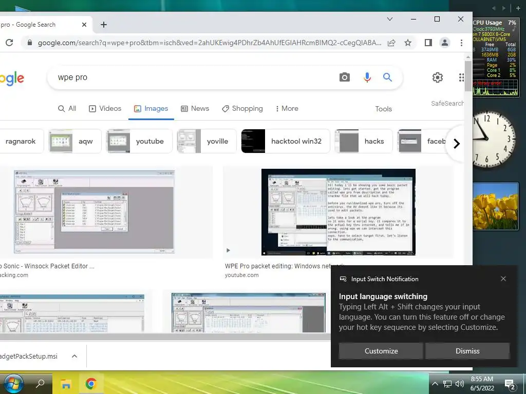
Task: Click the padlock site info icon
Action: point(29,43)
